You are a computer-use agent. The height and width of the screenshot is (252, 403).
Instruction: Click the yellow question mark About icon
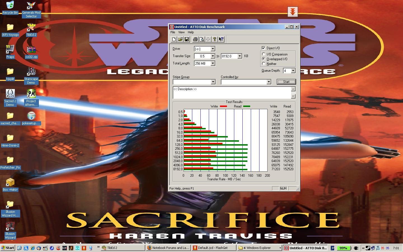(215, 39)
